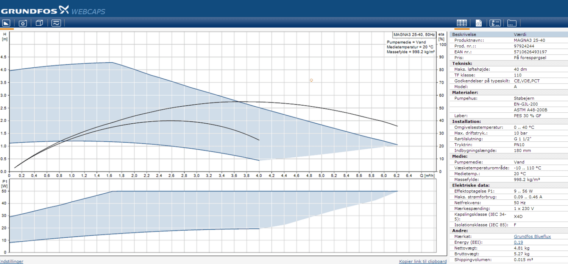Select liquid temperature range -10 .. 110 °C

(x=527, y=168)
